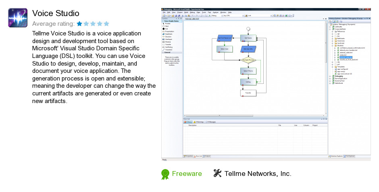Choose the UserInput state in the Toolbox

tap(168, 39)
